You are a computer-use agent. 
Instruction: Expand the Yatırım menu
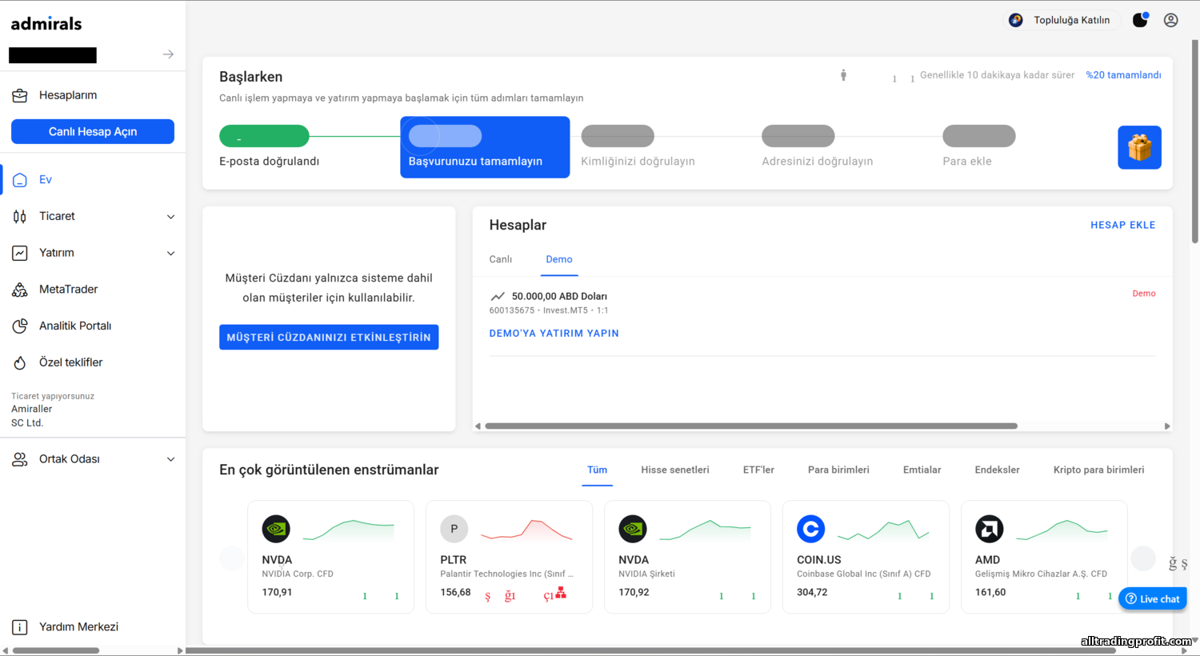[x=170, y=254]
